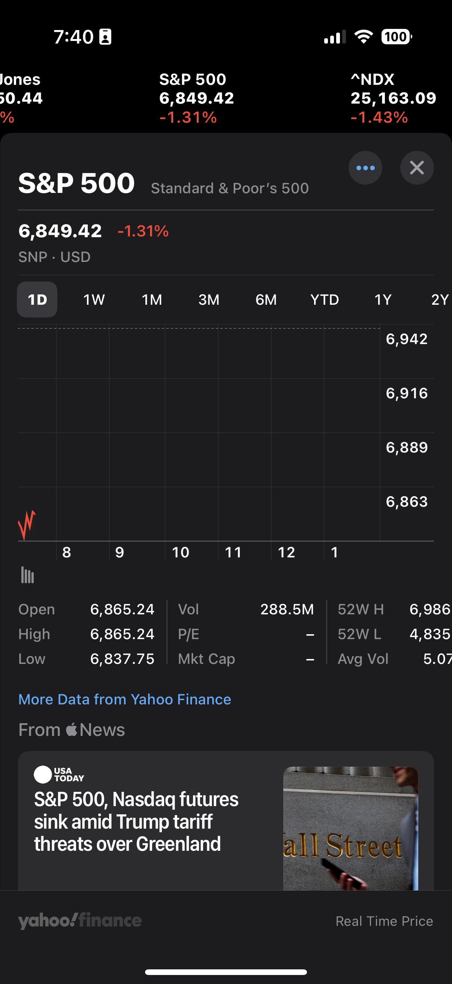
Task: Open the three-dot more options menu
Action: tap(365, 168)
